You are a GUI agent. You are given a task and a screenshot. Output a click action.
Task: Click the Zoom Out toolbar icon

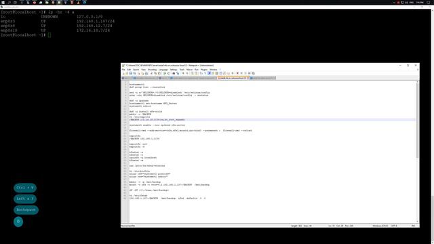(x=187, y=73)
